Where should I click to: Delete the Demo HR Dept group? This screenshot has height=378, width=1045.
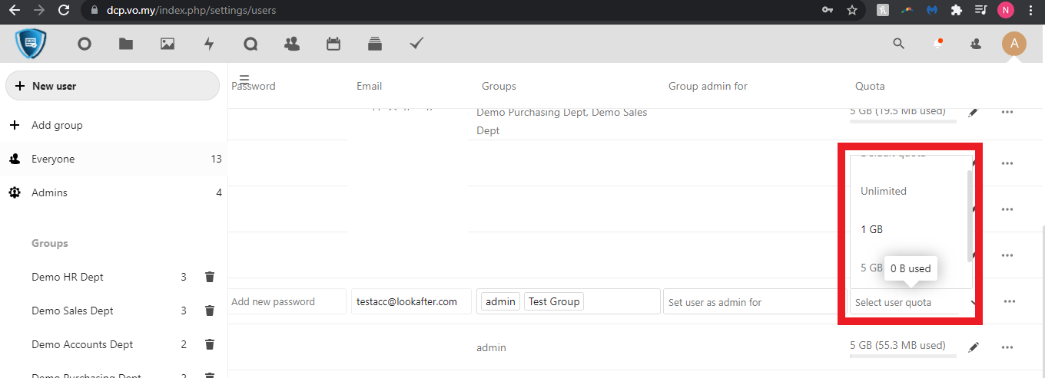(210, 277)
